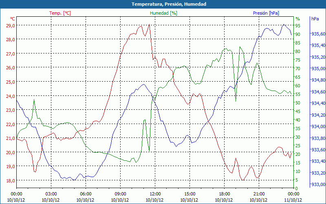Click temperature axis value '25,0'
Image resolution: width=326 pixels, height=204 pixels.
tap(11, 82)
